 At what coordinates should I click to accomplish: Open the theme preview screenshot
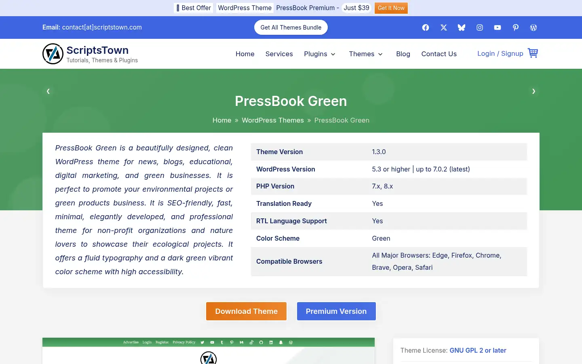[x=209, y=351]
